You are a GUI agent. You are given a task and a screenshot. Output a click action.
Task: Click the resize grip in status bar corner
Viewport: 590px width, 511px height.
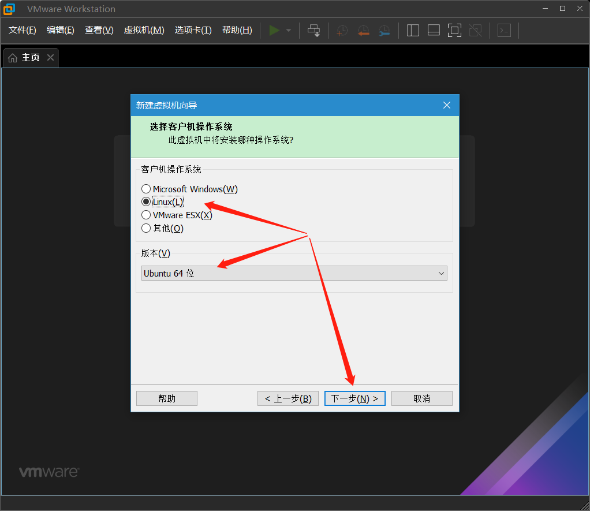pos(585,506)
